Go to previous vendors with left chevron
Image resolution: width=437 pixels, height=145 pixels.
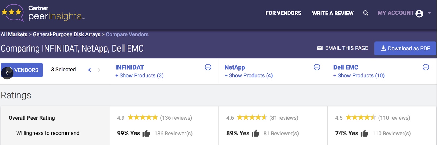pyautogui.click(x=90, y=70)
